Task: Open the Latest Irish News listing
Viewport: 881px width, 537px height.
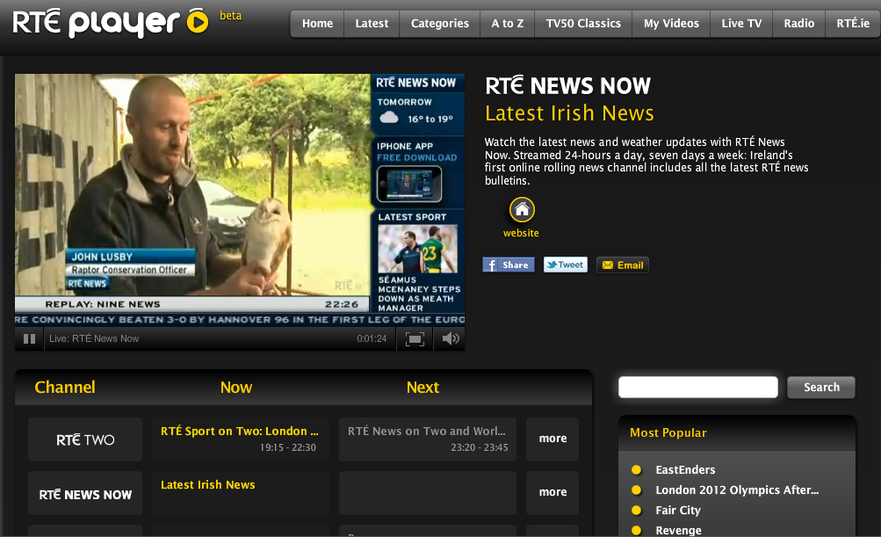Action: point(240,493)
